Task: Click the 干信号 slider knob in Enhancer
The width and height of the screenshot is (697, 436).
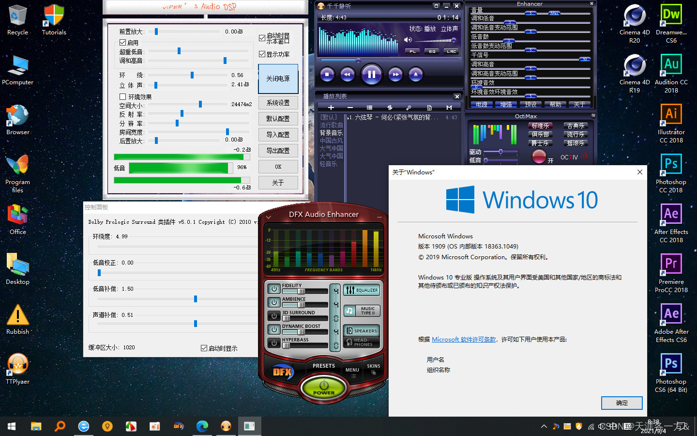Action: (x=585, y=59)
